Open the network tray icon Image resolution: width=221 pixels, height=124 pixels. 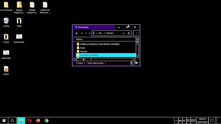point(188,121)
